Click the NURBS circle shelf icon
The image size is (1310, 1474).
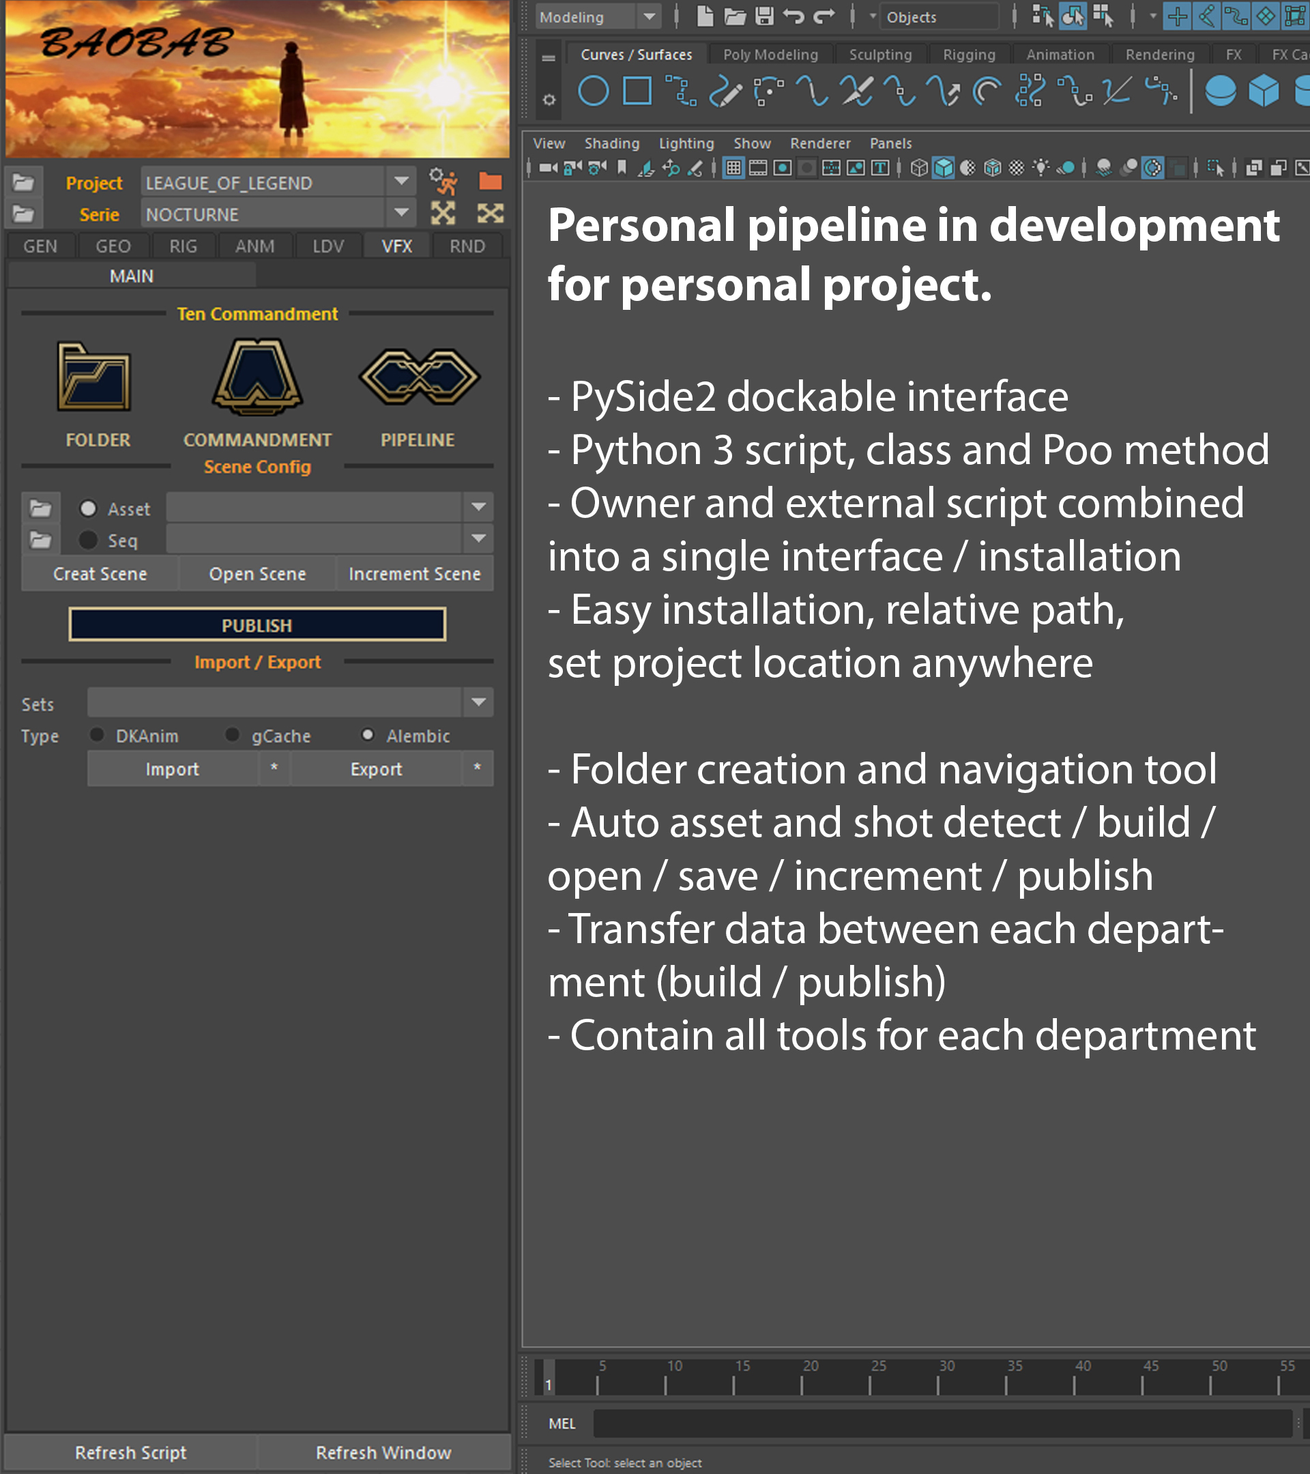tap(593, 91)
